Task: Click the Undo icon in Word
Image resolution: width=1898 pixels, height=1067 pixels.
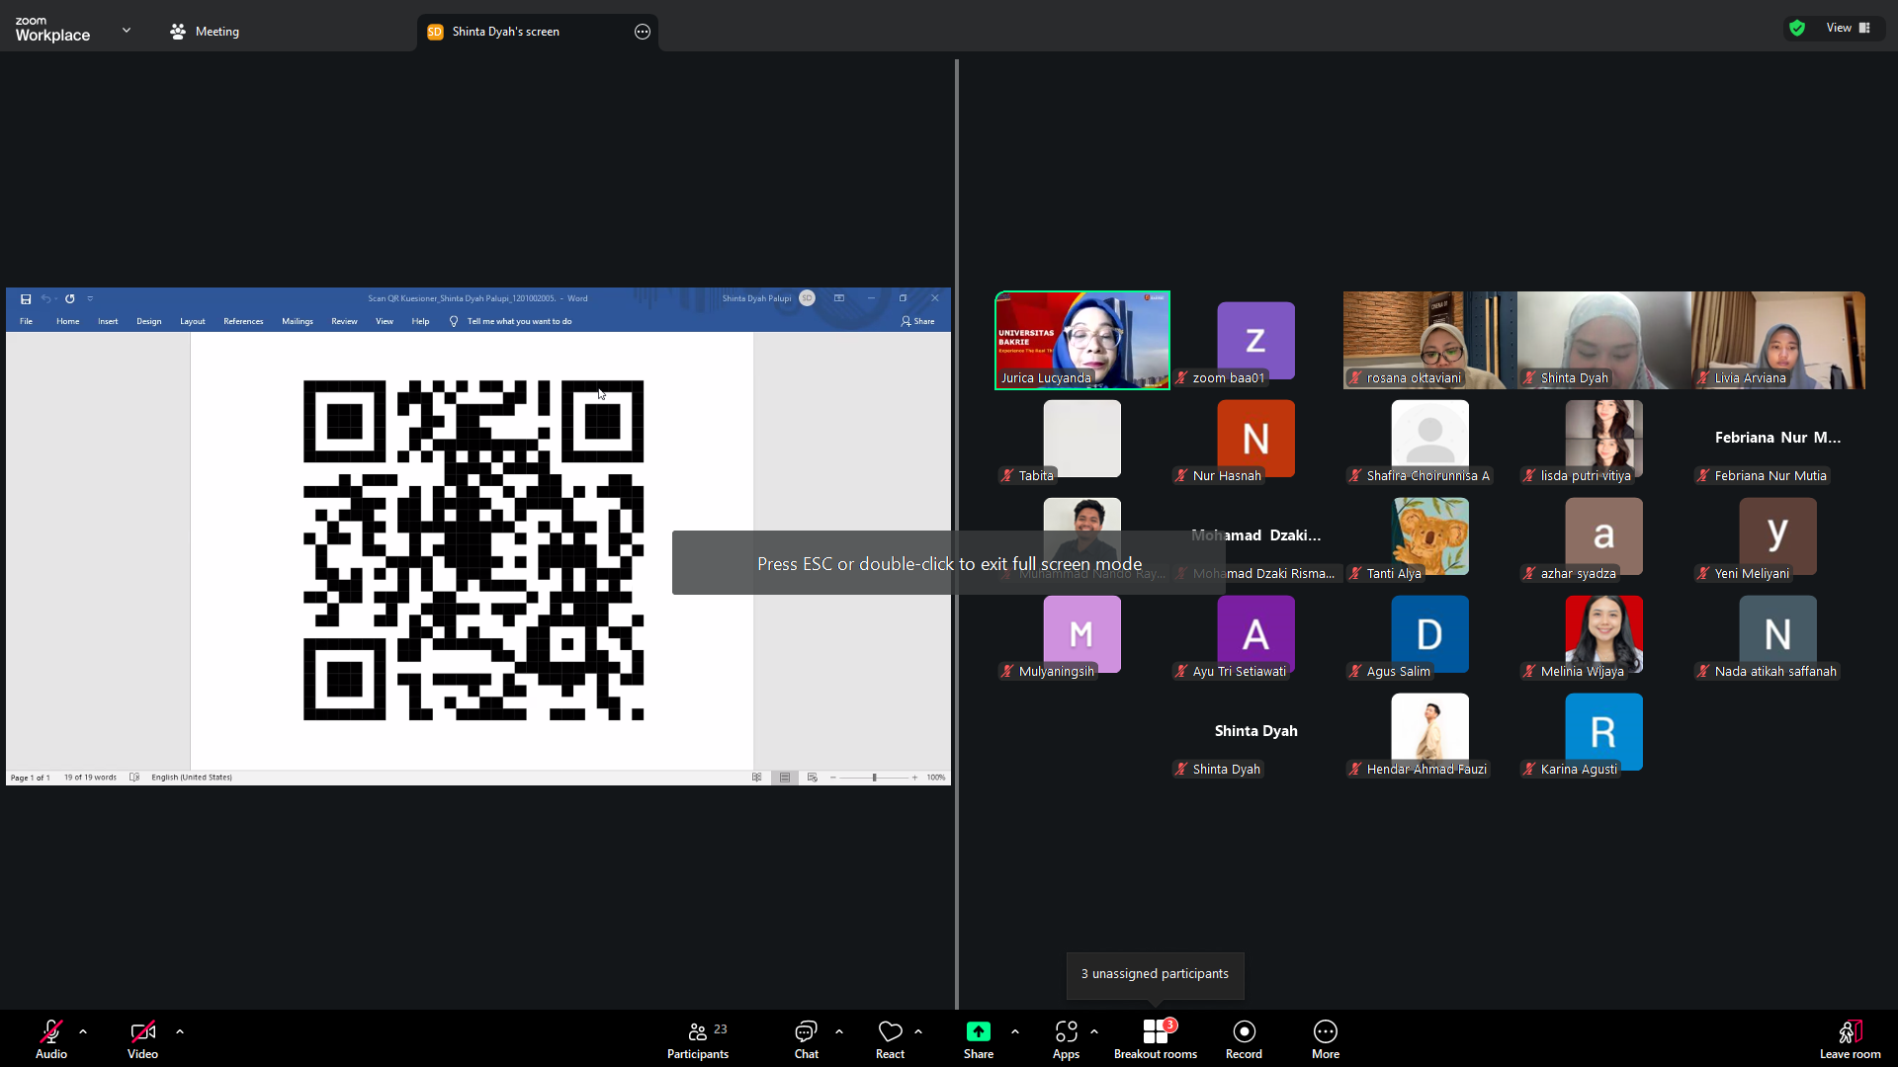Action: (x=45, y=298)
